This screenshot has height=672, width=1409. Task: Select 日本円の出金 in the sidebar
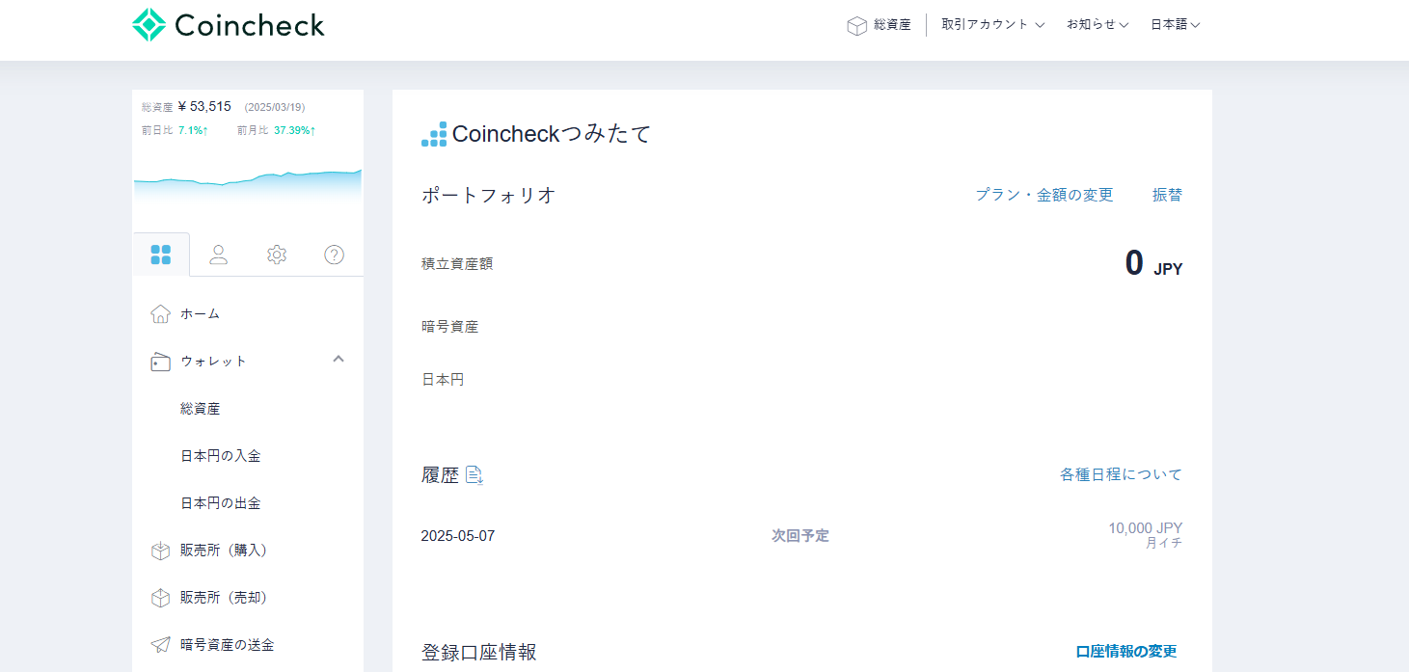[220, 502]
